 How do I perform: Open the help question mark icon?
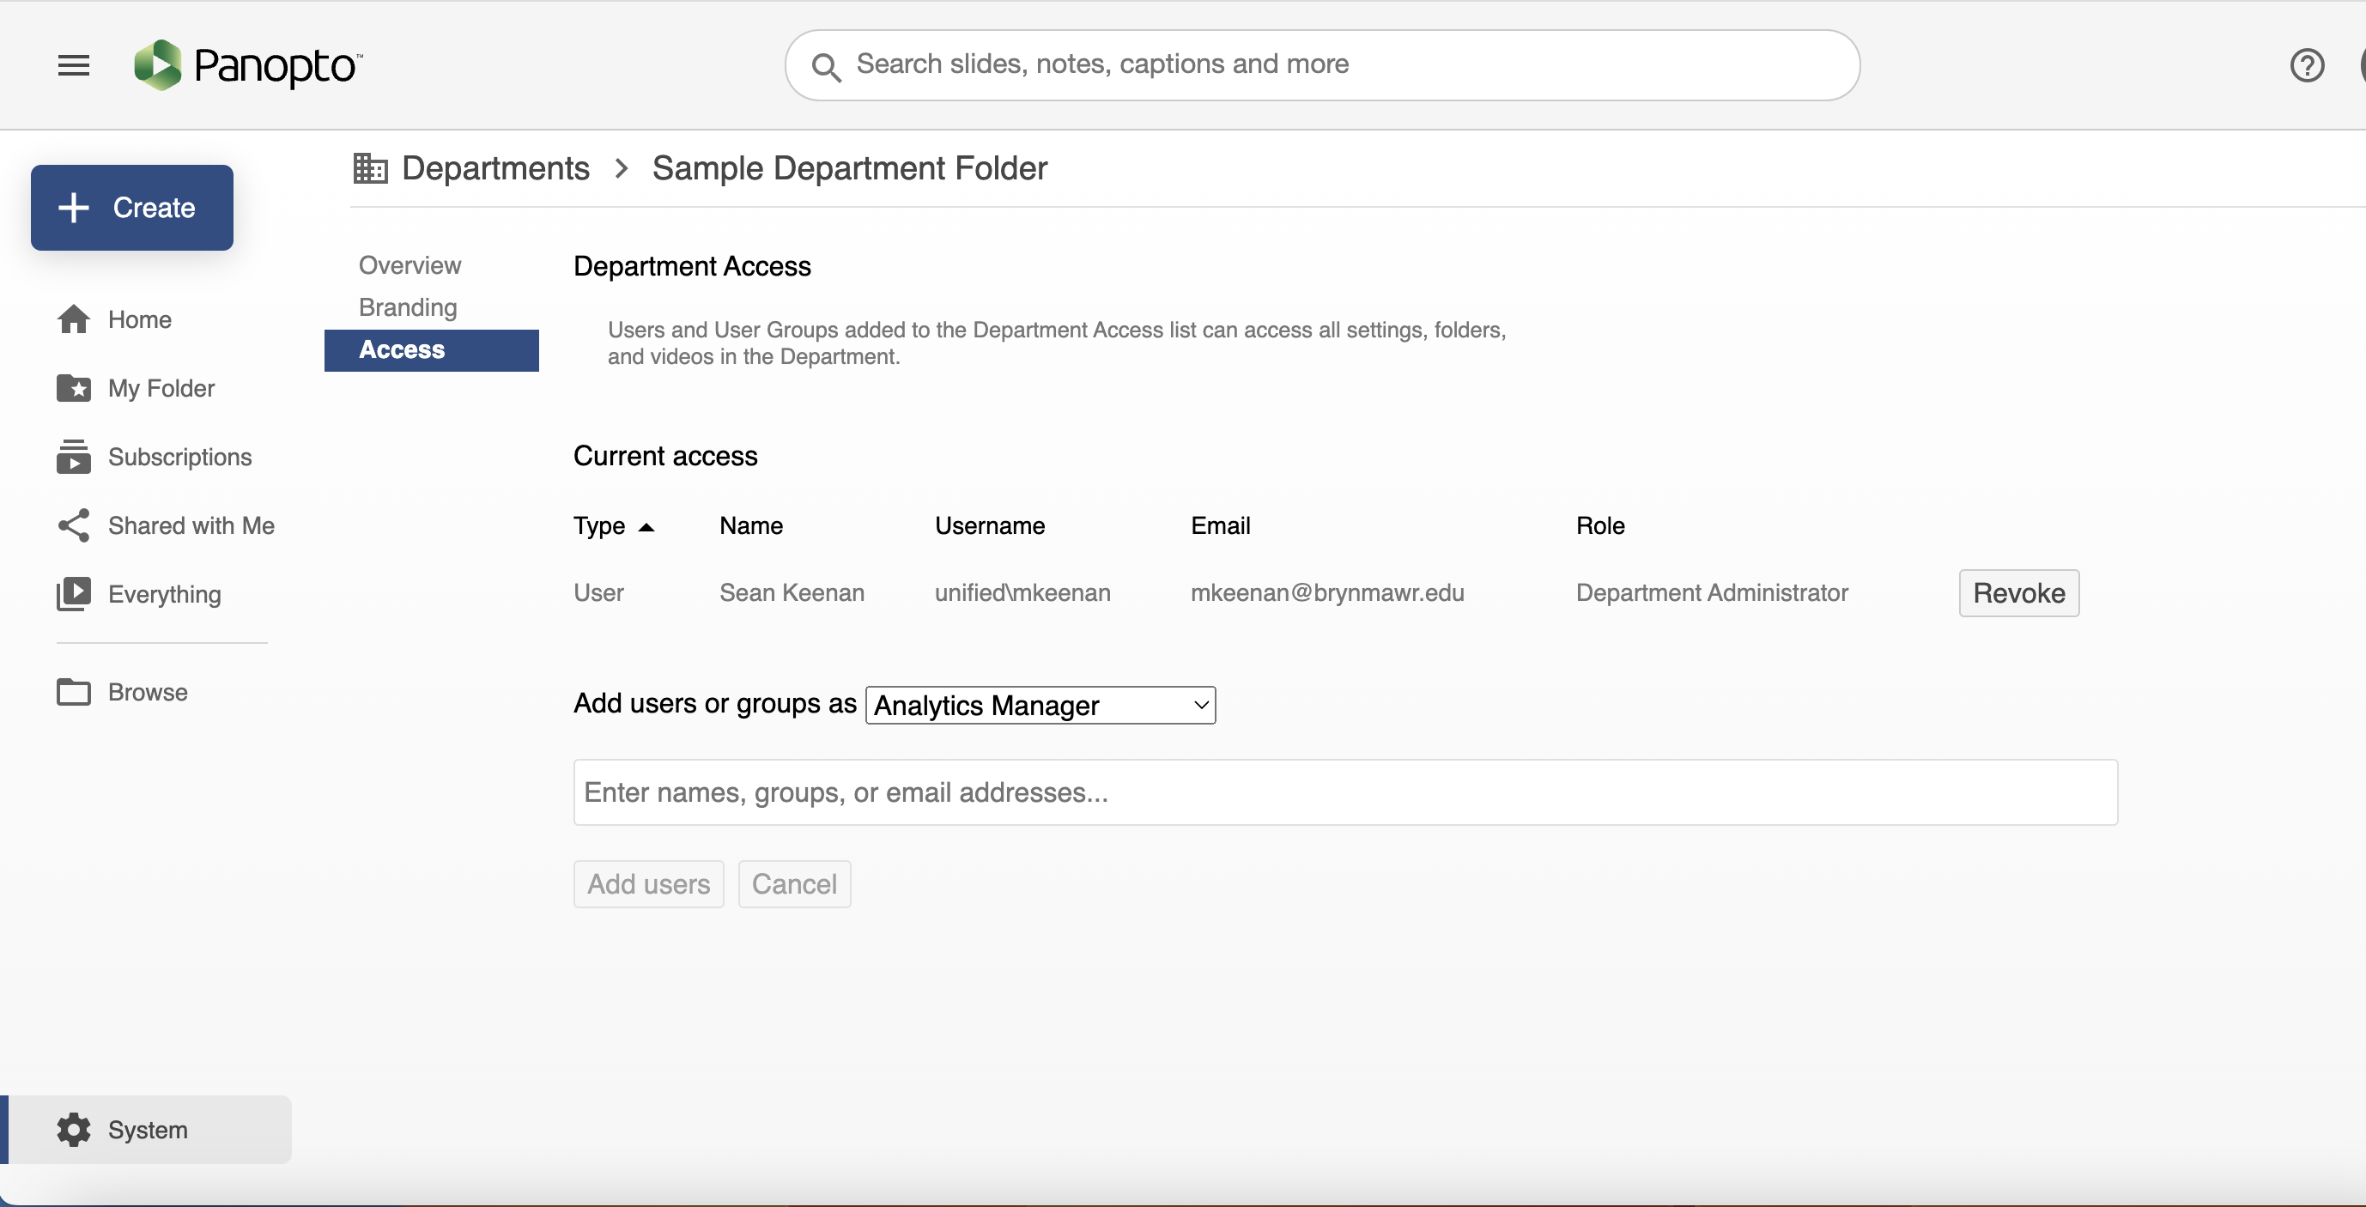point(2306,65)
